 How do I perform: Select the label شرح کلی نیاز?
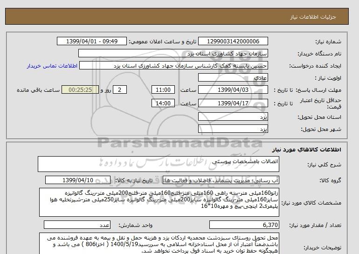point(324,165)
